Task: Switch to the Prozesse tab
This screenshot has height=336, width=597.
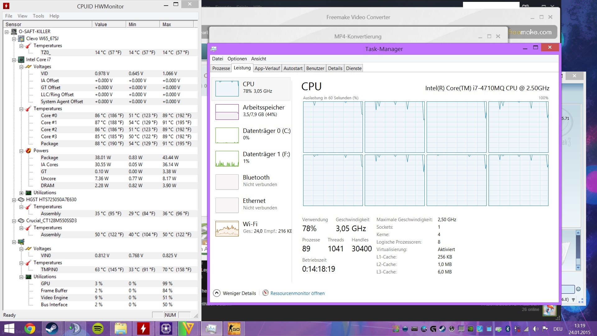Action: point(221,68)
